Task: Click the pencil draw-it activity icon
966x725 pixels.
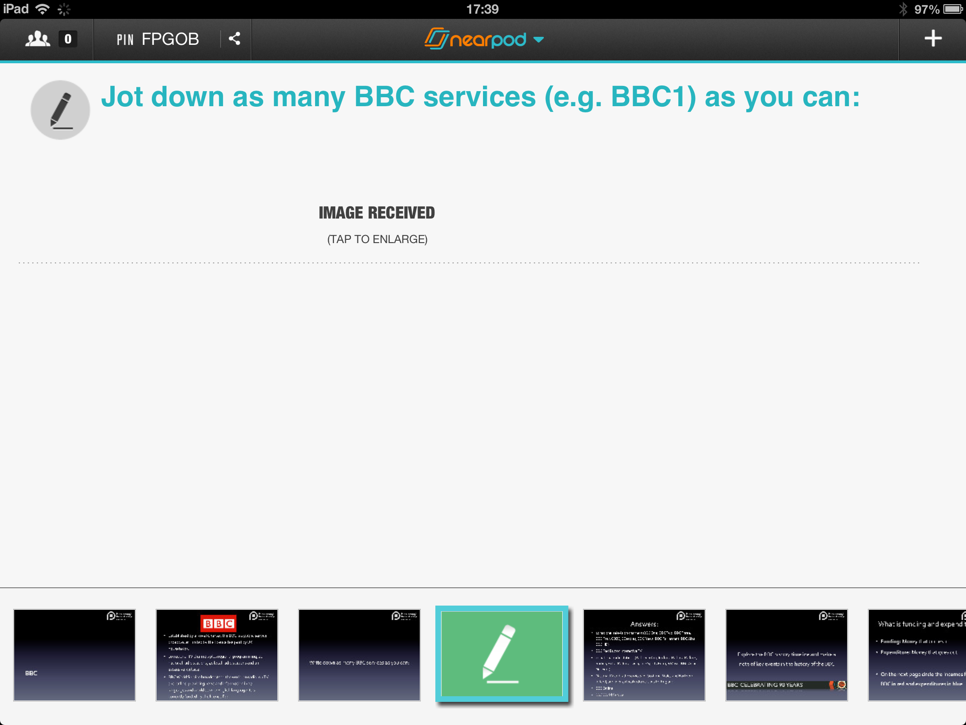Action: click(60, 110)
